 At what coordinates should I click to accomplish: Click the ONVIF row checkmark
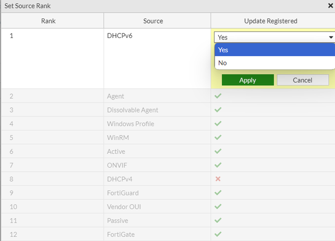tap(217, 165)
